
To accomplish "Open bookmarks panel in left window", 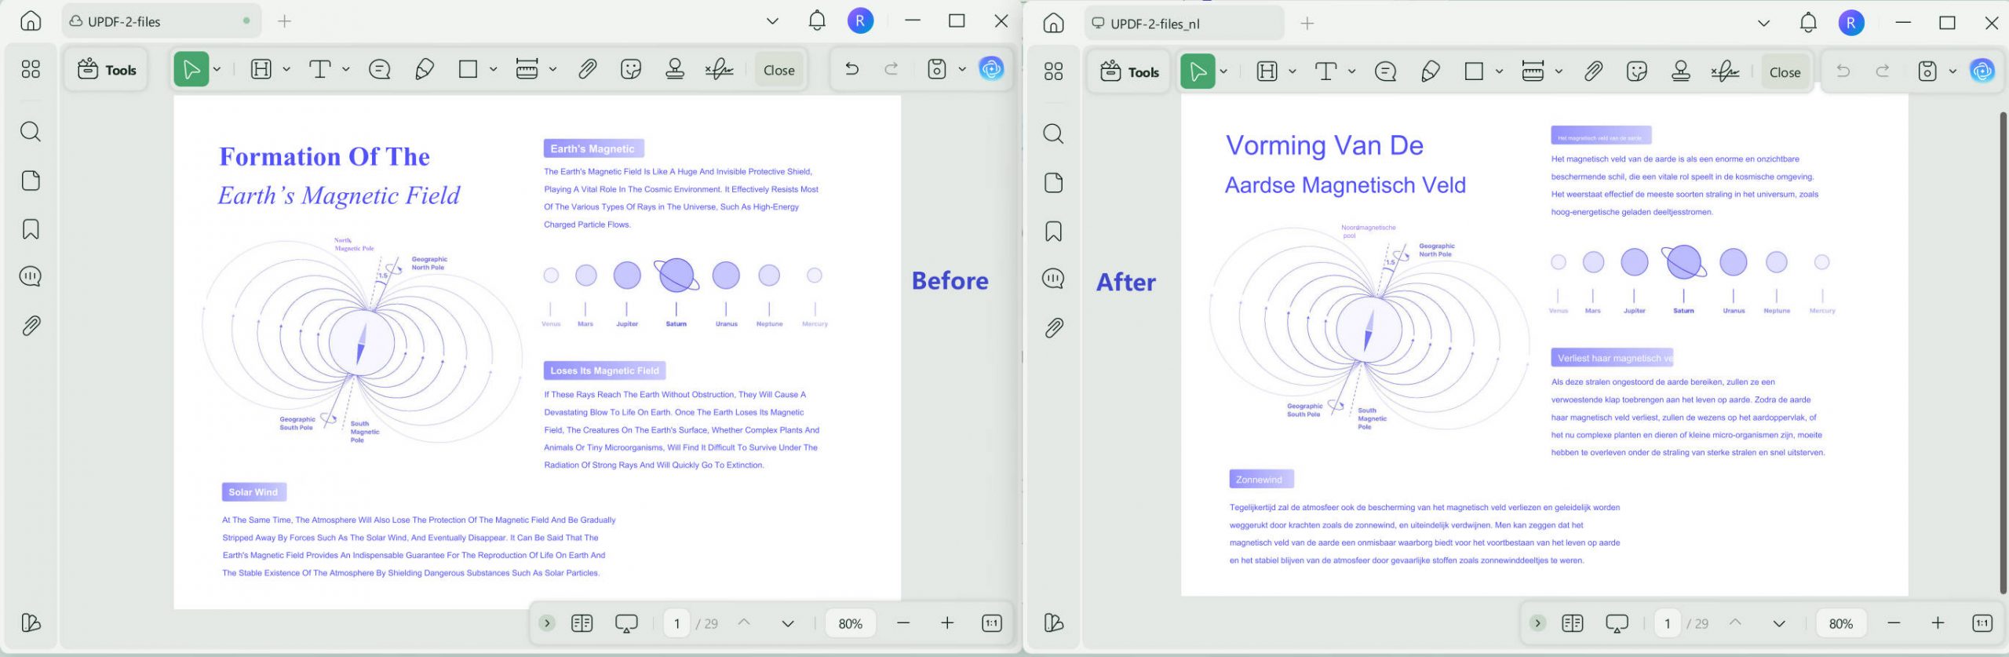I will pyautogui.click(x=31, y=229).
